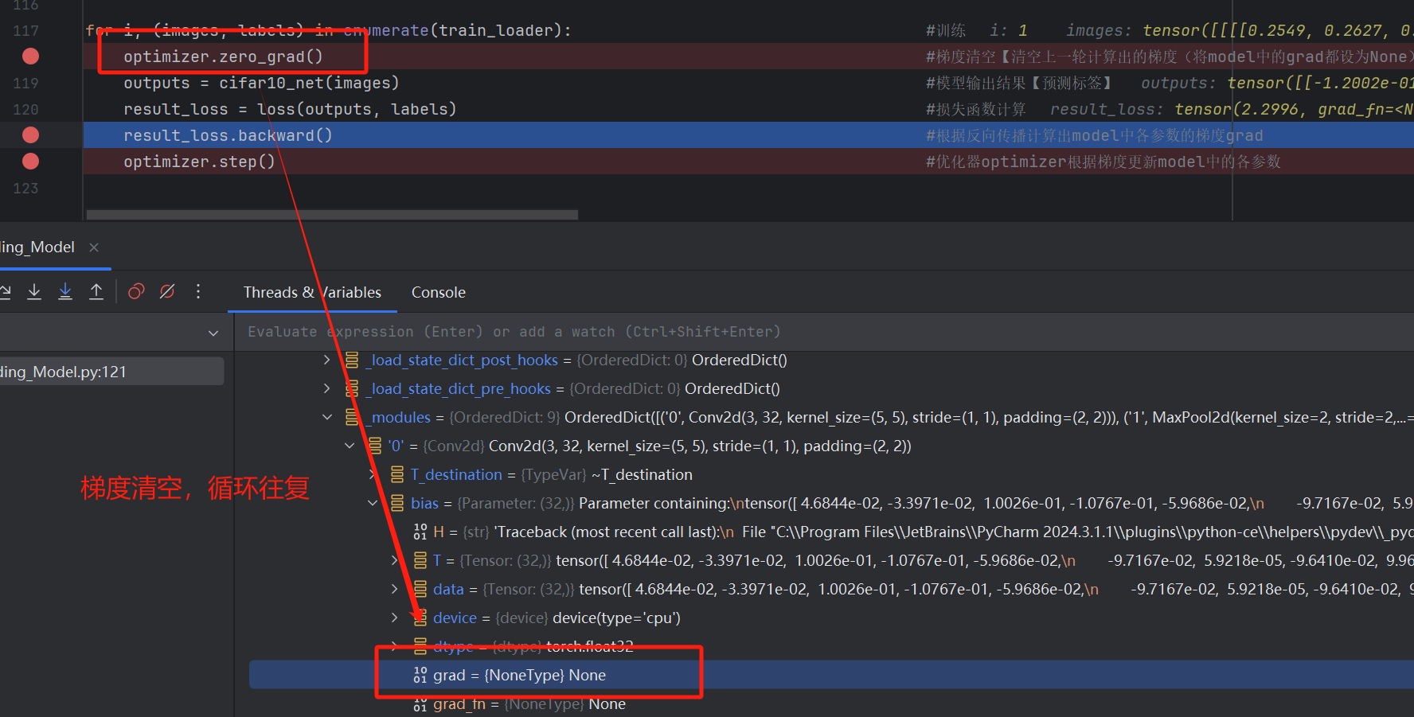The image size is (1414, 717).
Task: Select _modules variable name
Action: [x=399, y=418]
